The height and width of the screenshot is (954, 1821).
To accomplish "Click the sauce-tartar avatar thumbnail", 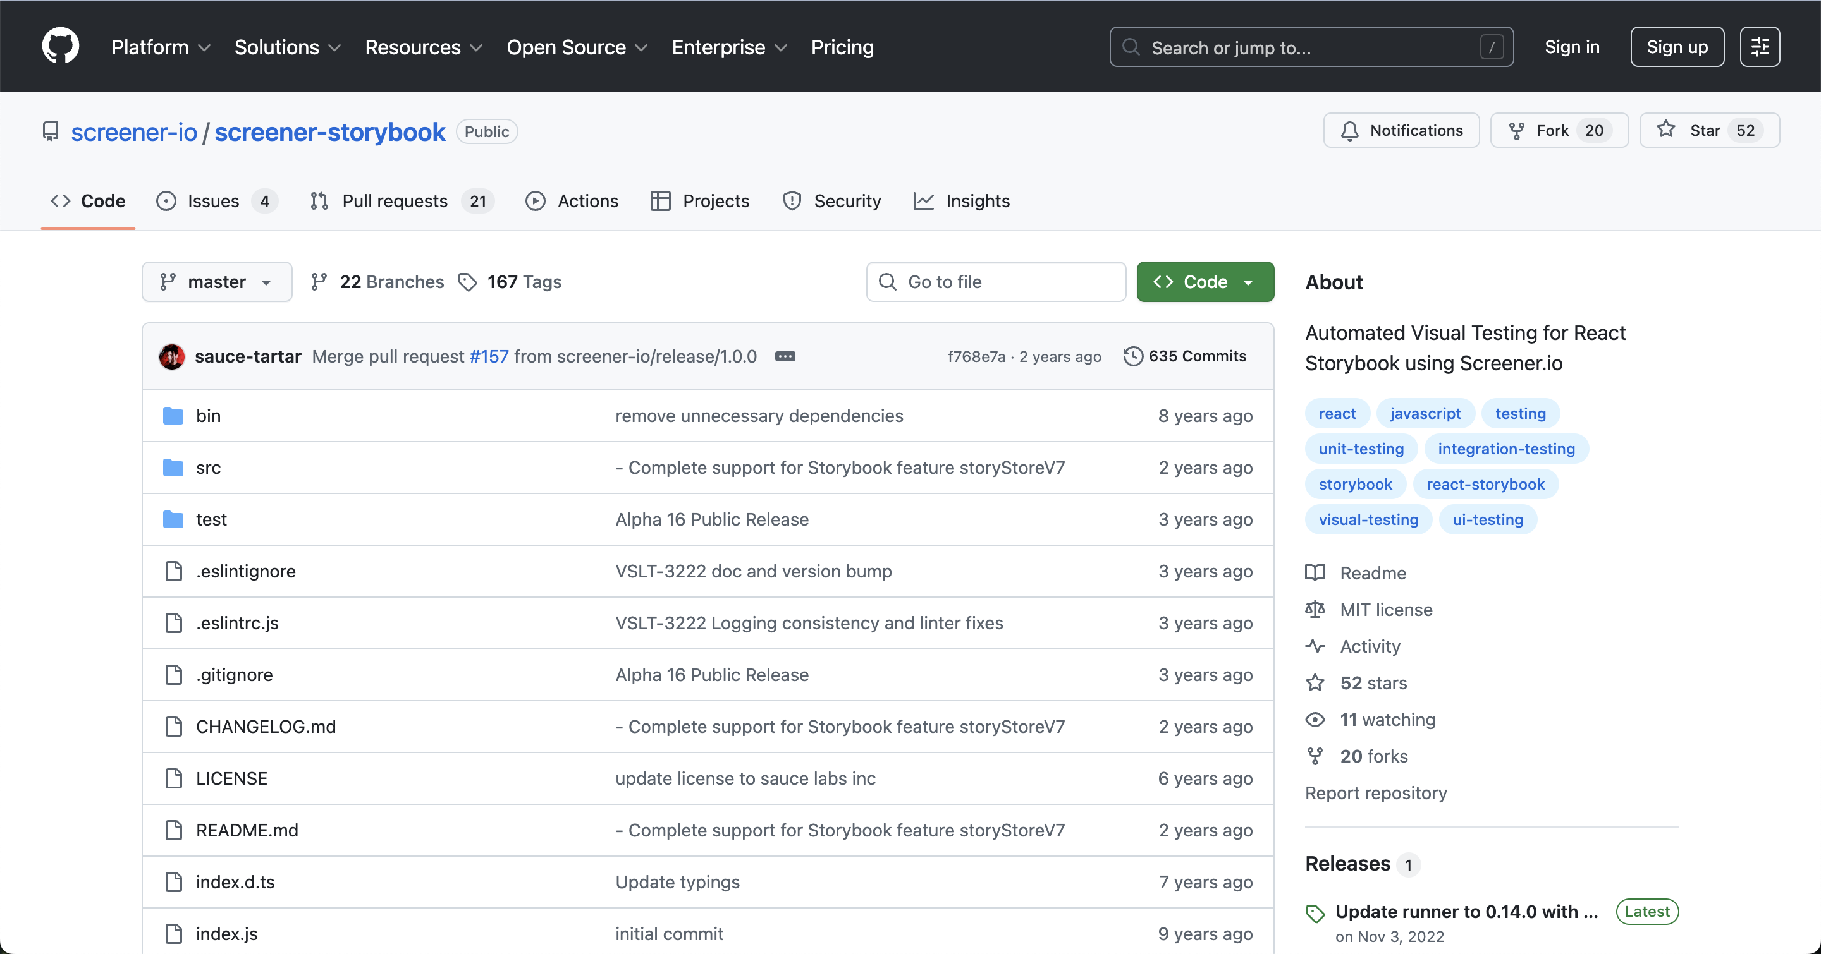I will [172, 356].
